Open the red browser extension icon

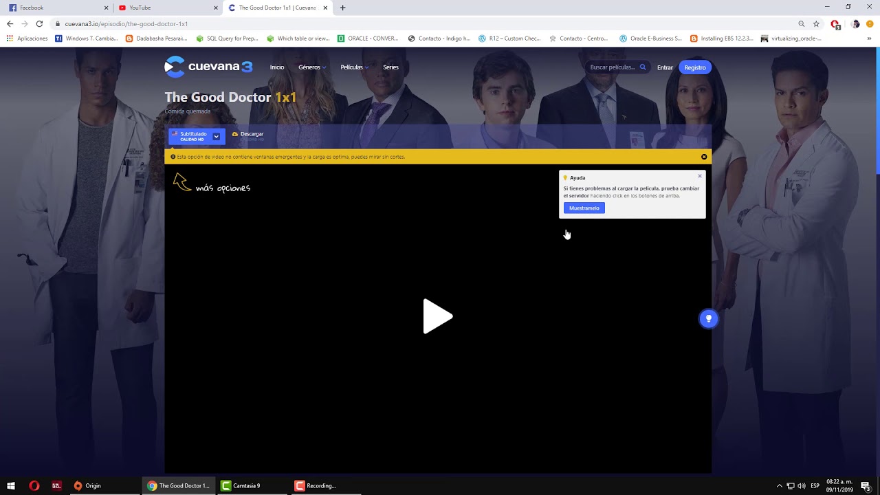[835, 24]
